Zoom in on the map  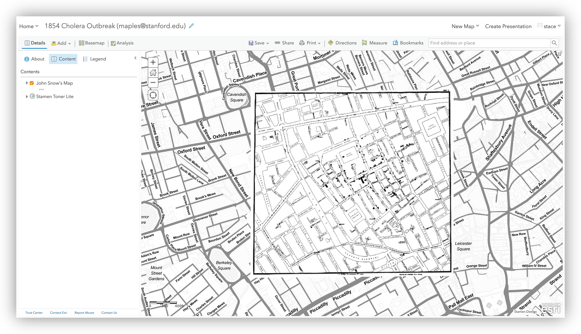pos(153,62)
